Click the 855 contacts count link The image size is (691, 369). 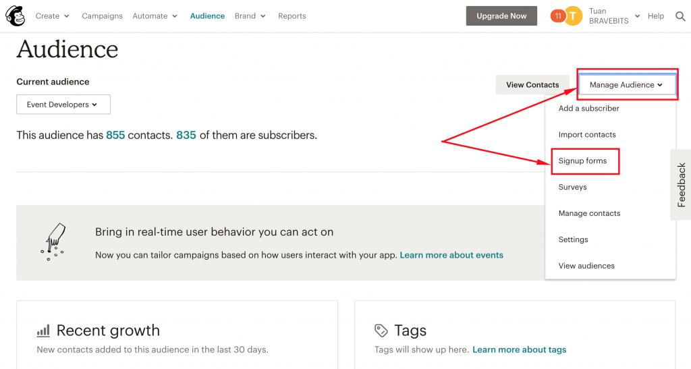click(x=115, y=135)
